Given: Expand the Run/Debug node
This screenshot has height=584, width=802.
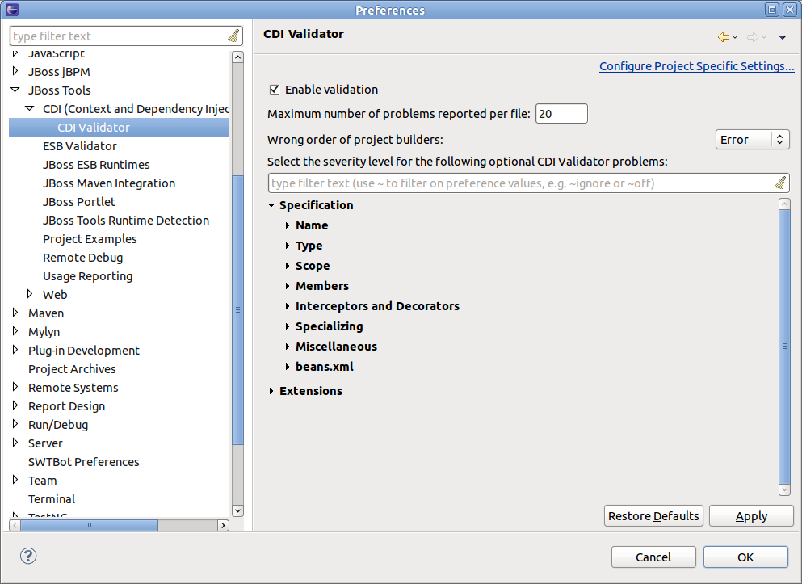Looking at the screenshot, I should pos(15,424).
